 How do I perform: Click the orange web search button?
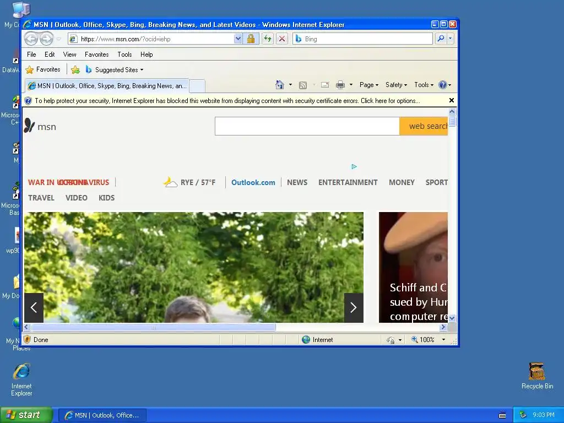tap(424, 126)
